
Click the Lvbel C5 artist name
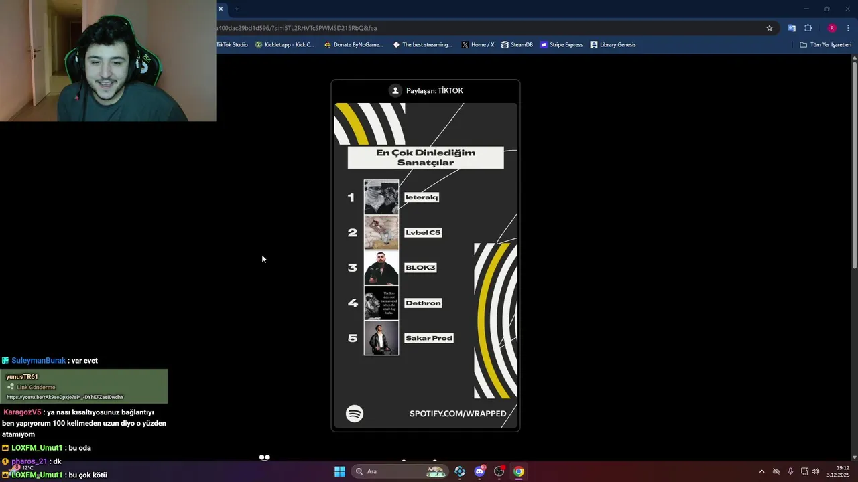[423, 232]
